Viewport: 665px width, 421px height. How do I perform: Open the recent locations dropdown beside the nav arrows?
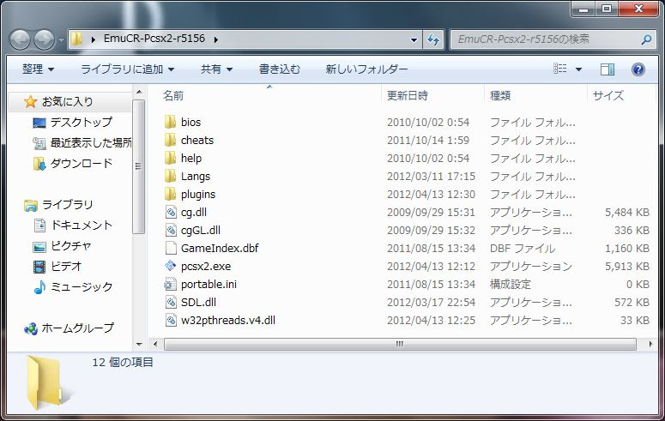61,39
